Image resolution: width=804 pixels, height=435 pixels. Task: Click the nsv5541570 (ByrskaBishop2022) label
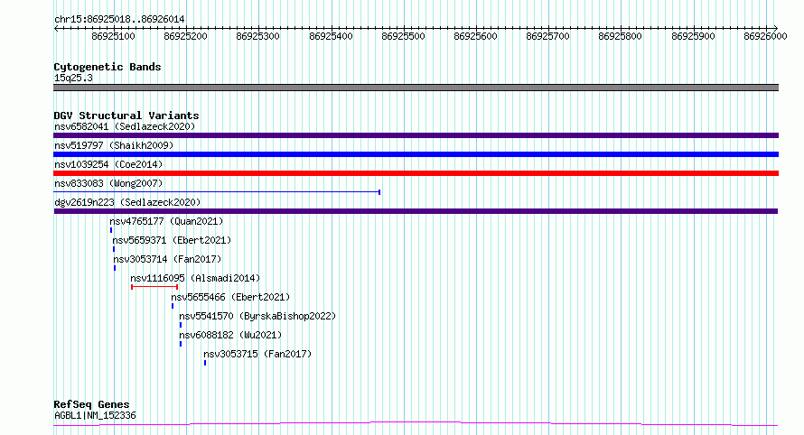coord(257,316)
